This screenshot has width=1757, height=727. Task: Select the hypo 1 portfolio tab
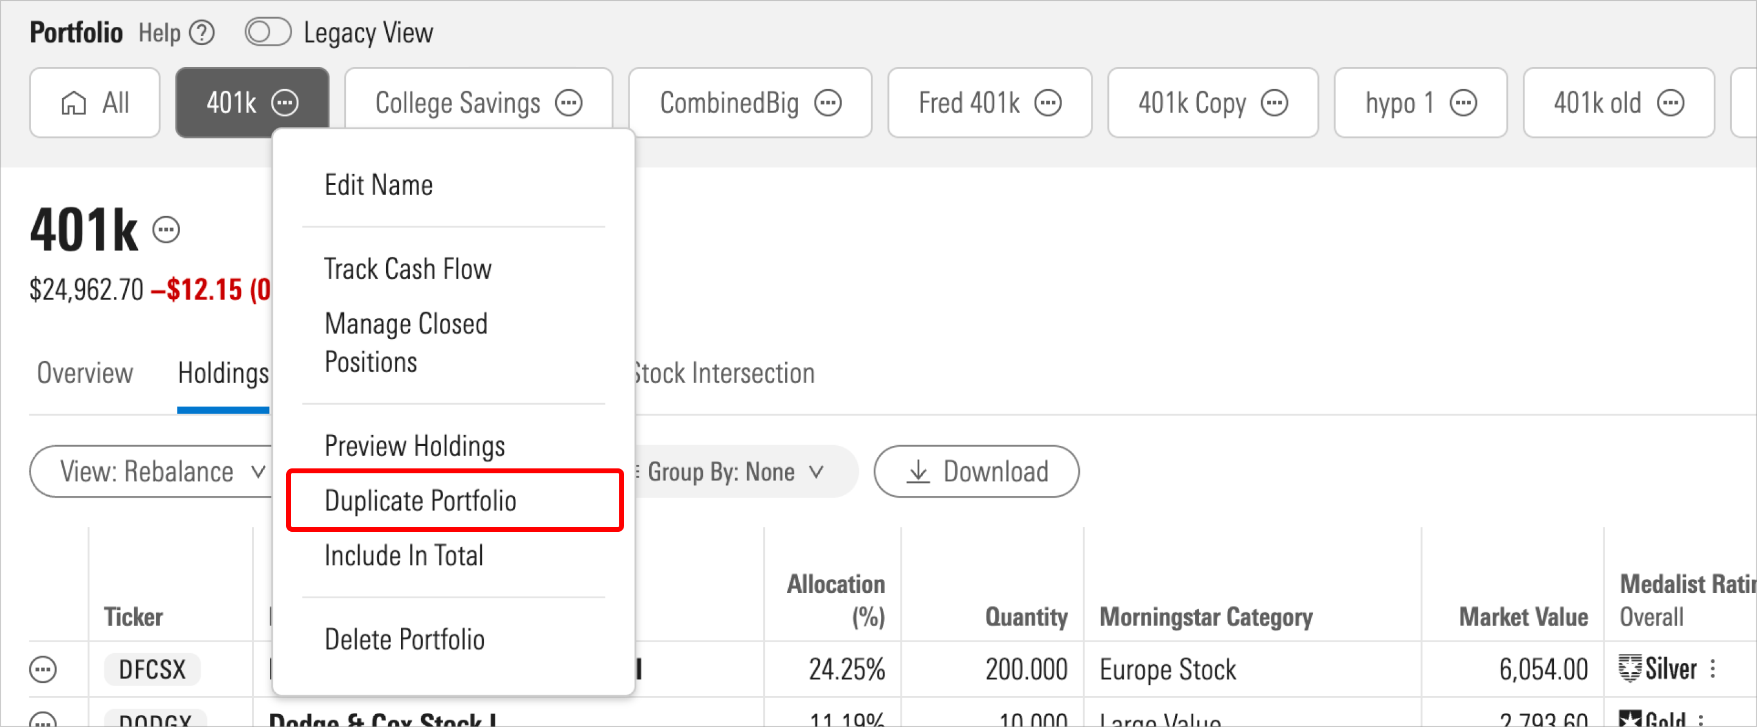pos(1399,103)
